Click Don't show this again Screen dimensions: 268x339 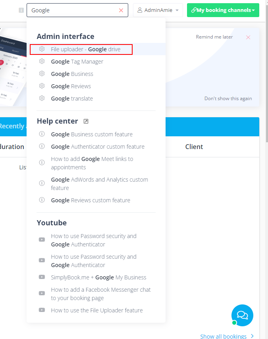(228, 99)
